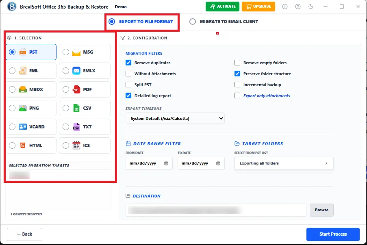Viewport: 367px width, 245px height.
Task: Select the EML radio button
Action: pos(12,71)
